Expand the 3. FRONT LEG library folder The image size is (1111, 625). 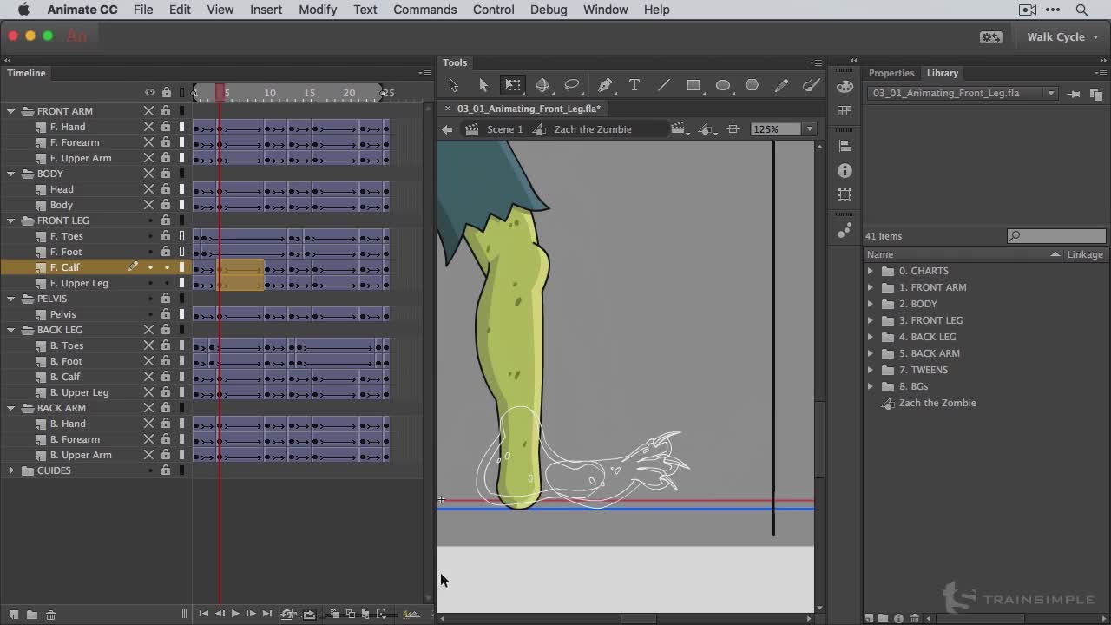click(x=871, y=320)
